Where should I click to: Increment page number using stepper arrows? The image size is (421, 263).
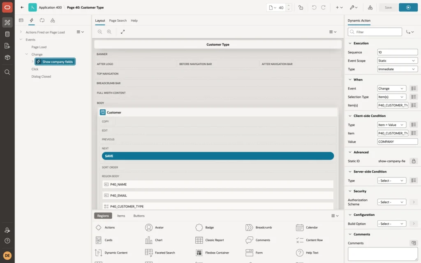pos(289,6)
